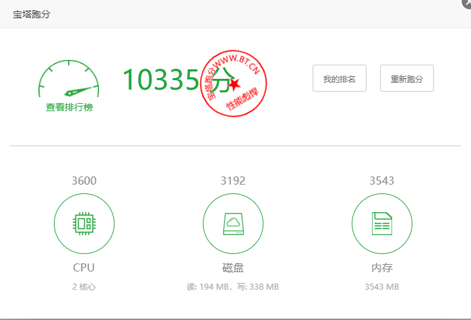Click the CPU score 3600
Viewport: 471px width, 320px height.
tap(84, 181)
